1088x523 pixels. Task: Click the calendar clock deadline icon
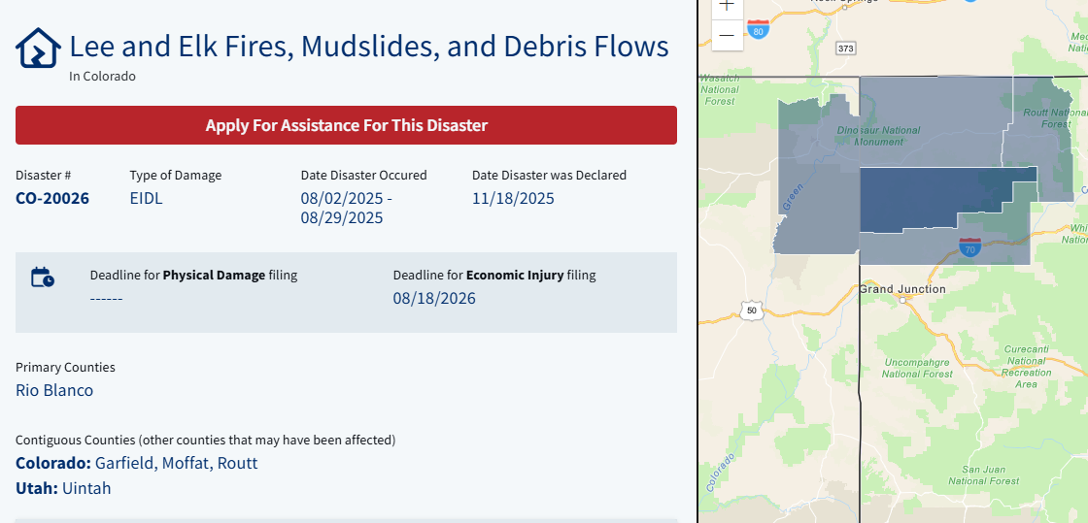[43, 278]
